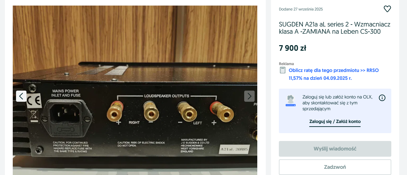Click the 'RRSO 11,57% na dzień 04.09.2025' text
The image size is (407, 175).
[333, 74]
